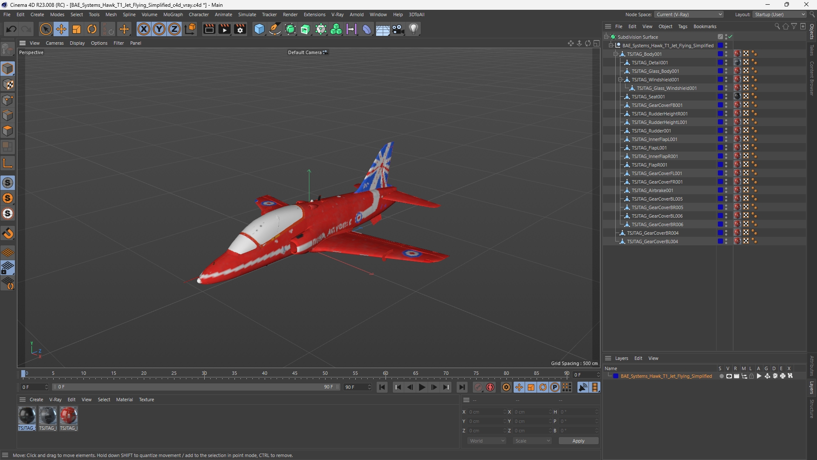Go to end of animation
This screenshot has height=460, width=817.
click(462, 387)
